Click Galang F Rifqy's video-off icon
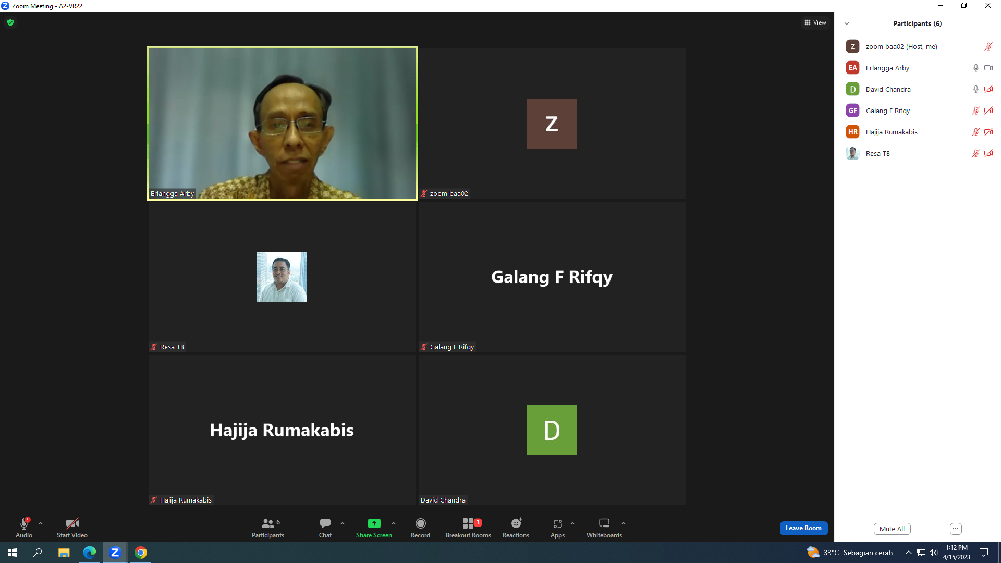This screenshot has width=1001, height=563. pos(988,111)
